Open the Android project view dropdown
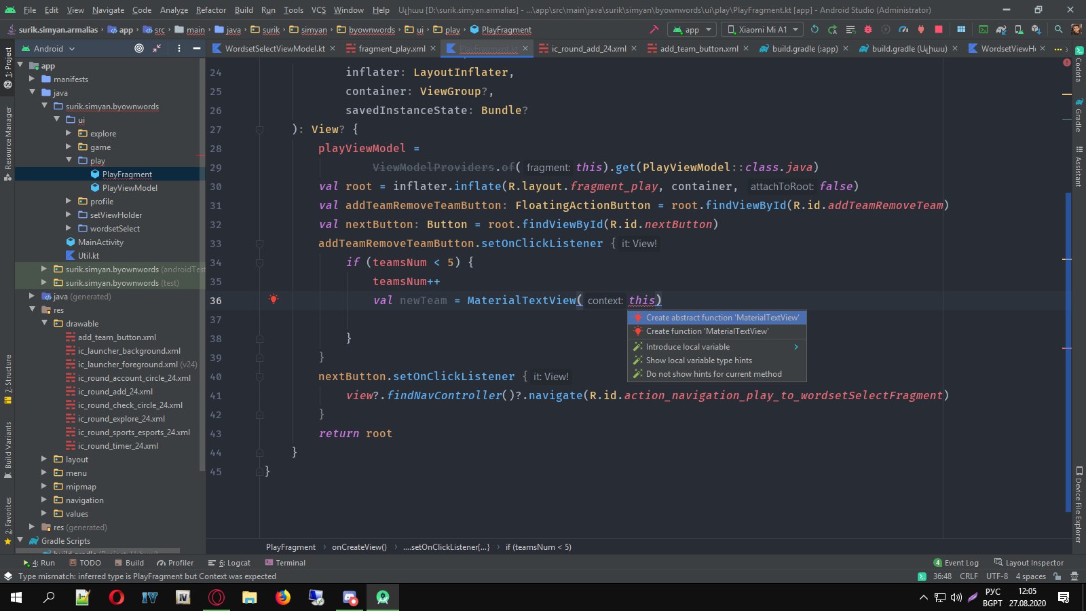 tap(48, 48)
